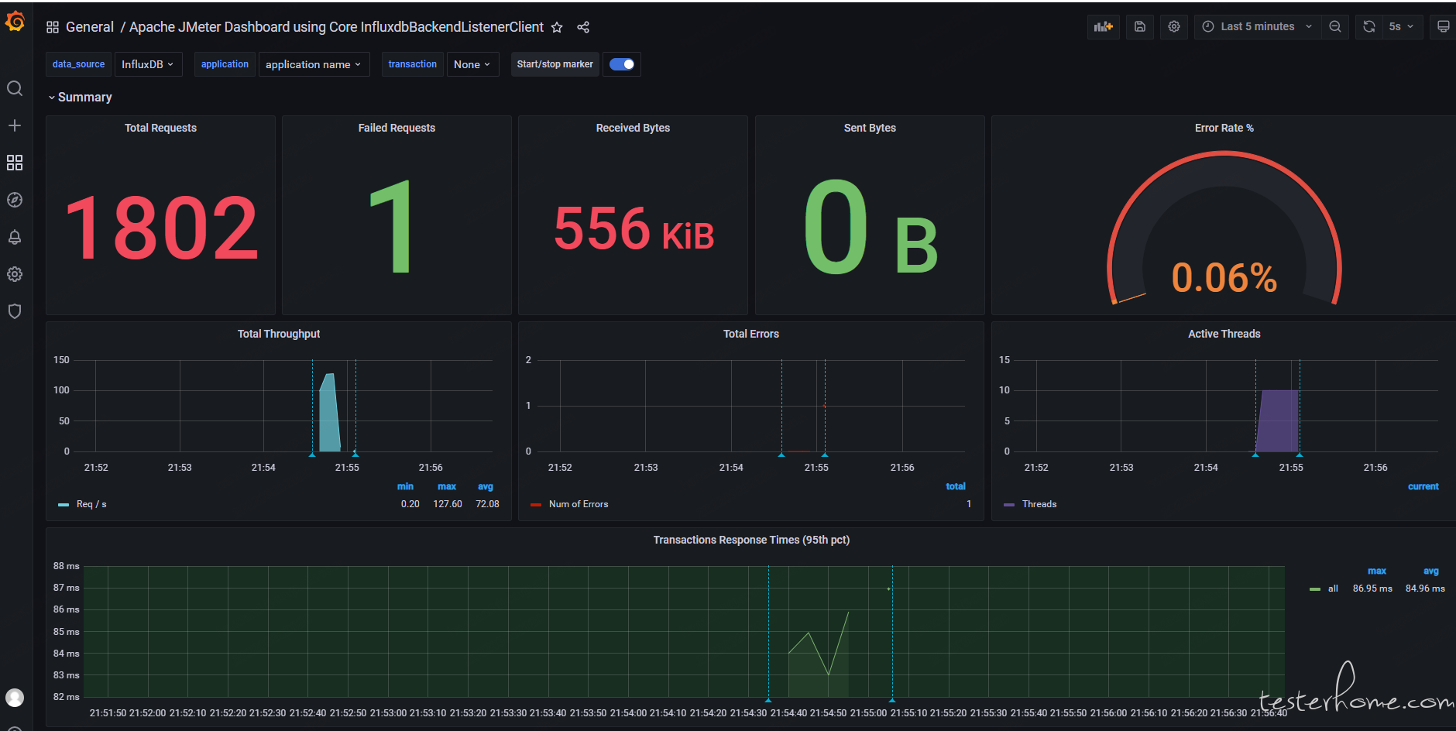Sort throughput legend by max column

coord(447,486)
